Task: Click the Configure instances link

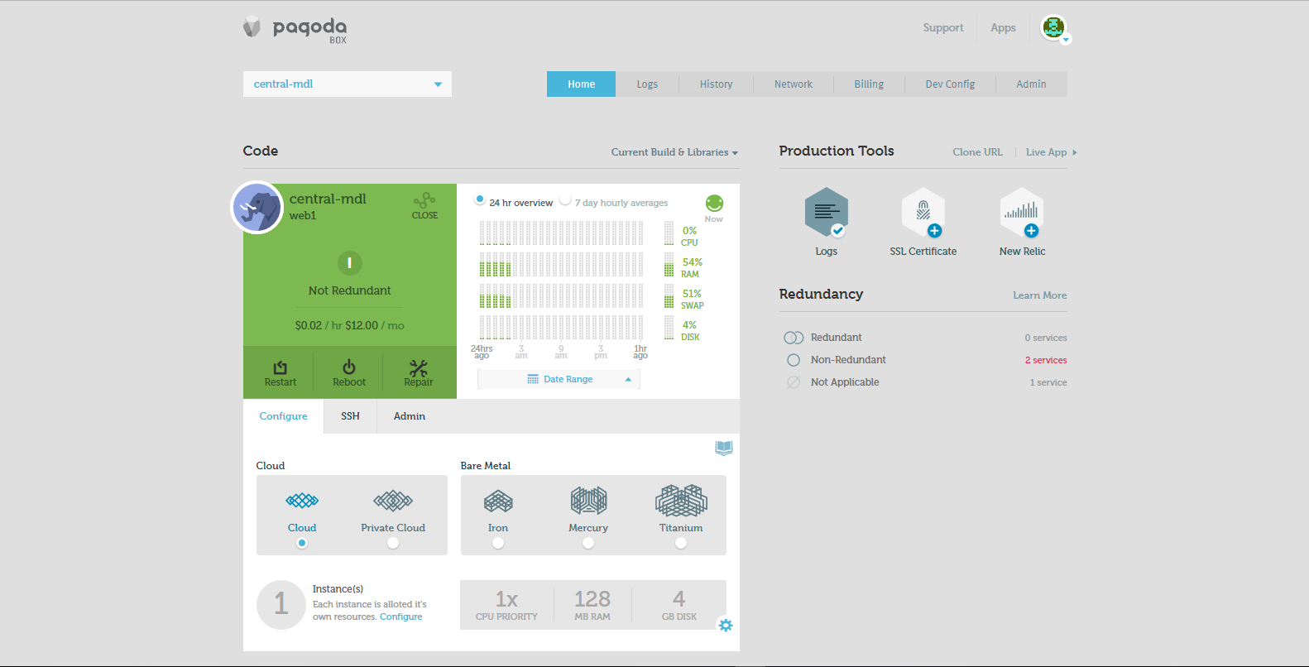Action: pos(400,617)
